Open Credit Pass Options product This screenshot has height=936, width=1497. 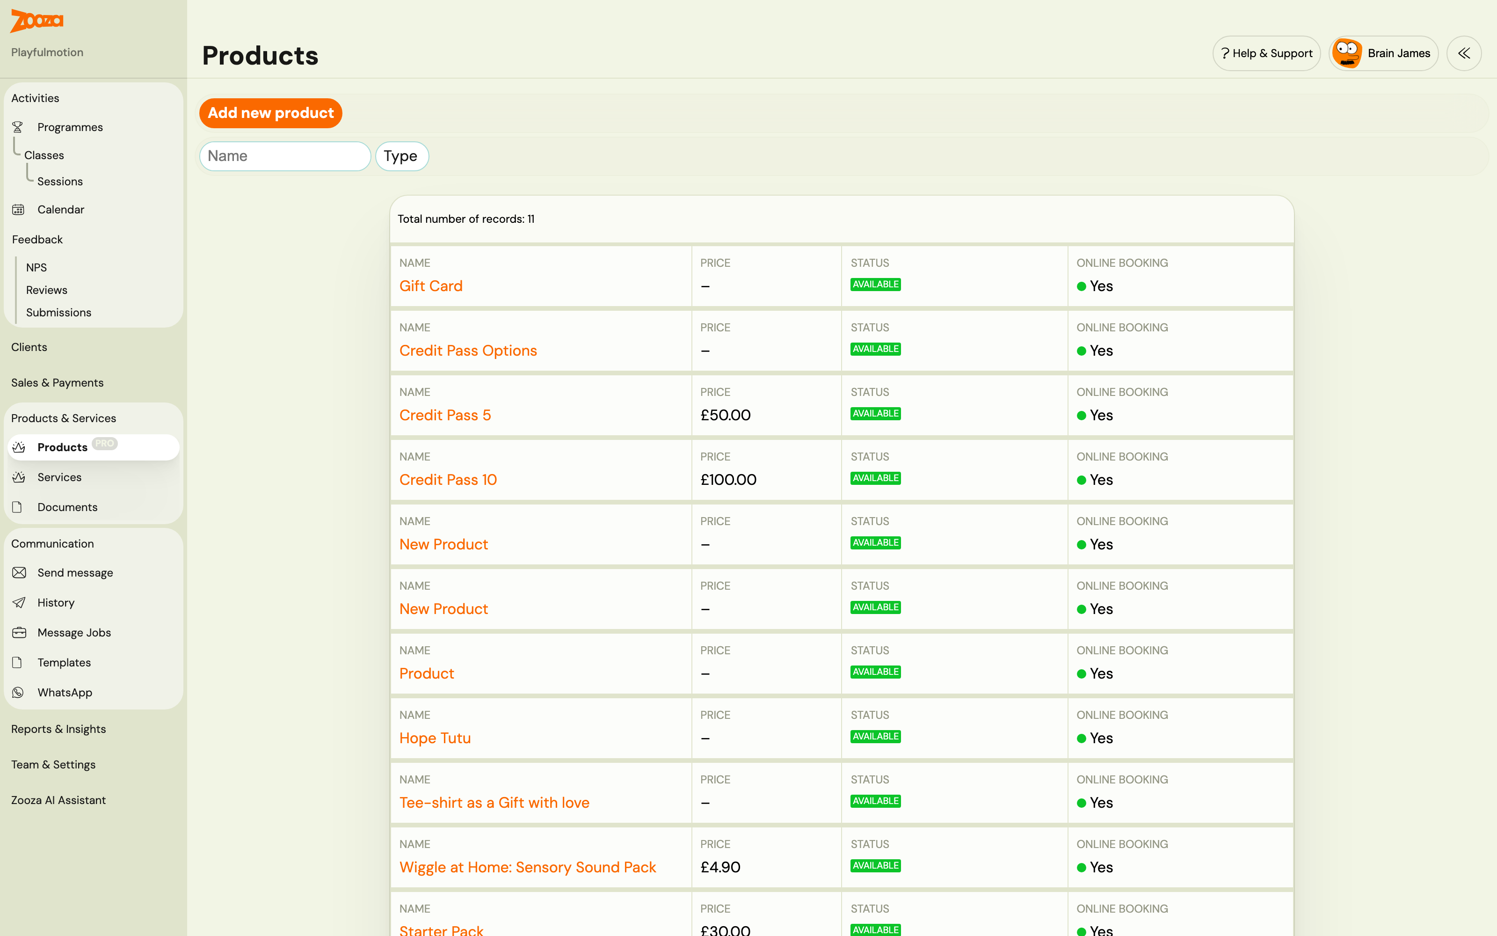pyautogui.click(x=468, y=351)
